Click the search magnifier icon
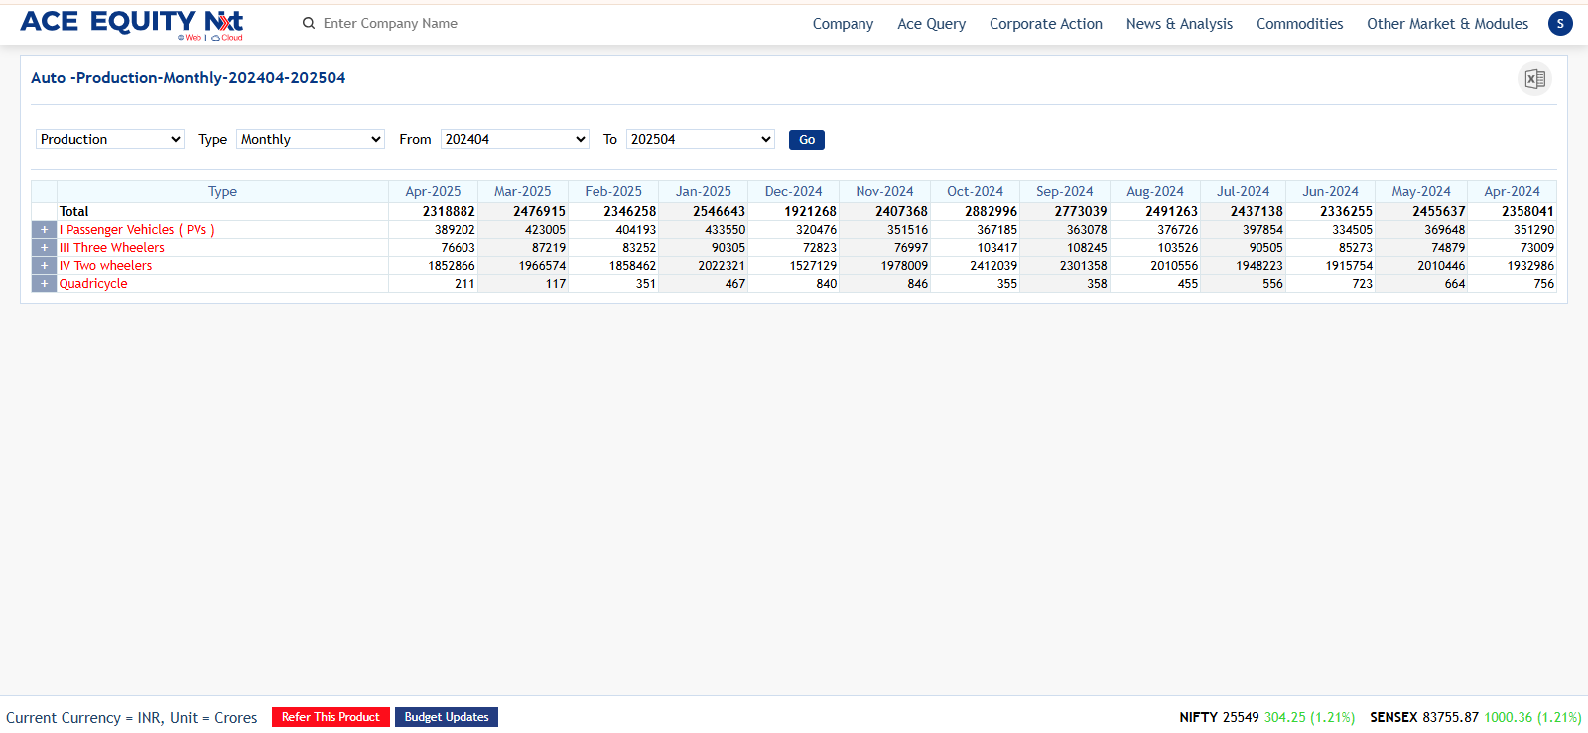Image resolution: width=1588 pixels, height=733 pixels. [309, 23]
